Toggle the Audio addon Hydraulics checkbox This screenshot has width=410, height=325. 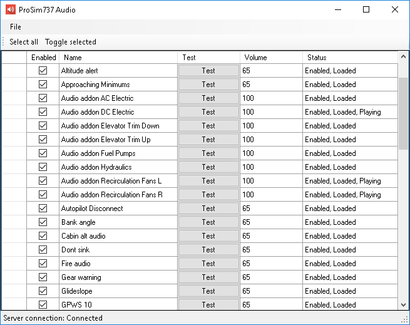tap(43, 167)
